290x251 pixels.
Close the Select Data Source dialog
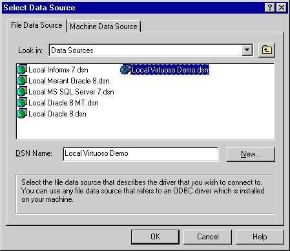point(282,8)
